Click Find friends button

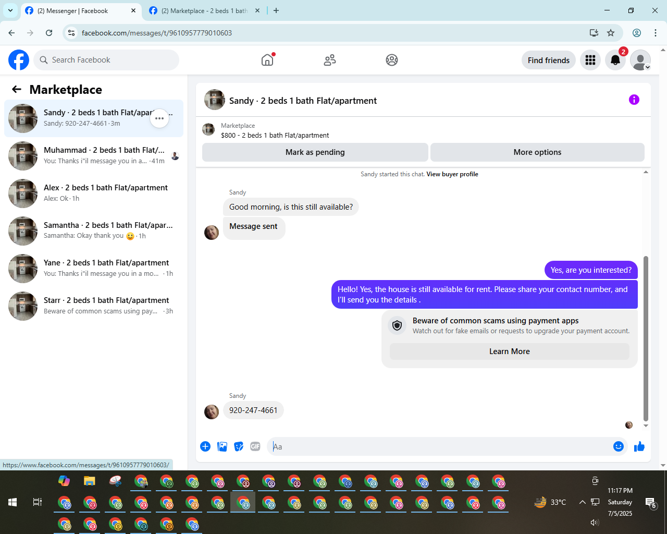pyautogui.click(x=549, y=60)
